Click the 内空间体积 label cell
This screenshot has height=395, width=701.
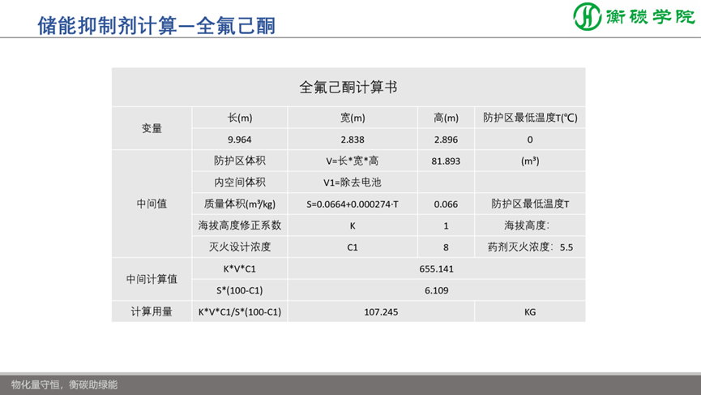pos(240,182)
